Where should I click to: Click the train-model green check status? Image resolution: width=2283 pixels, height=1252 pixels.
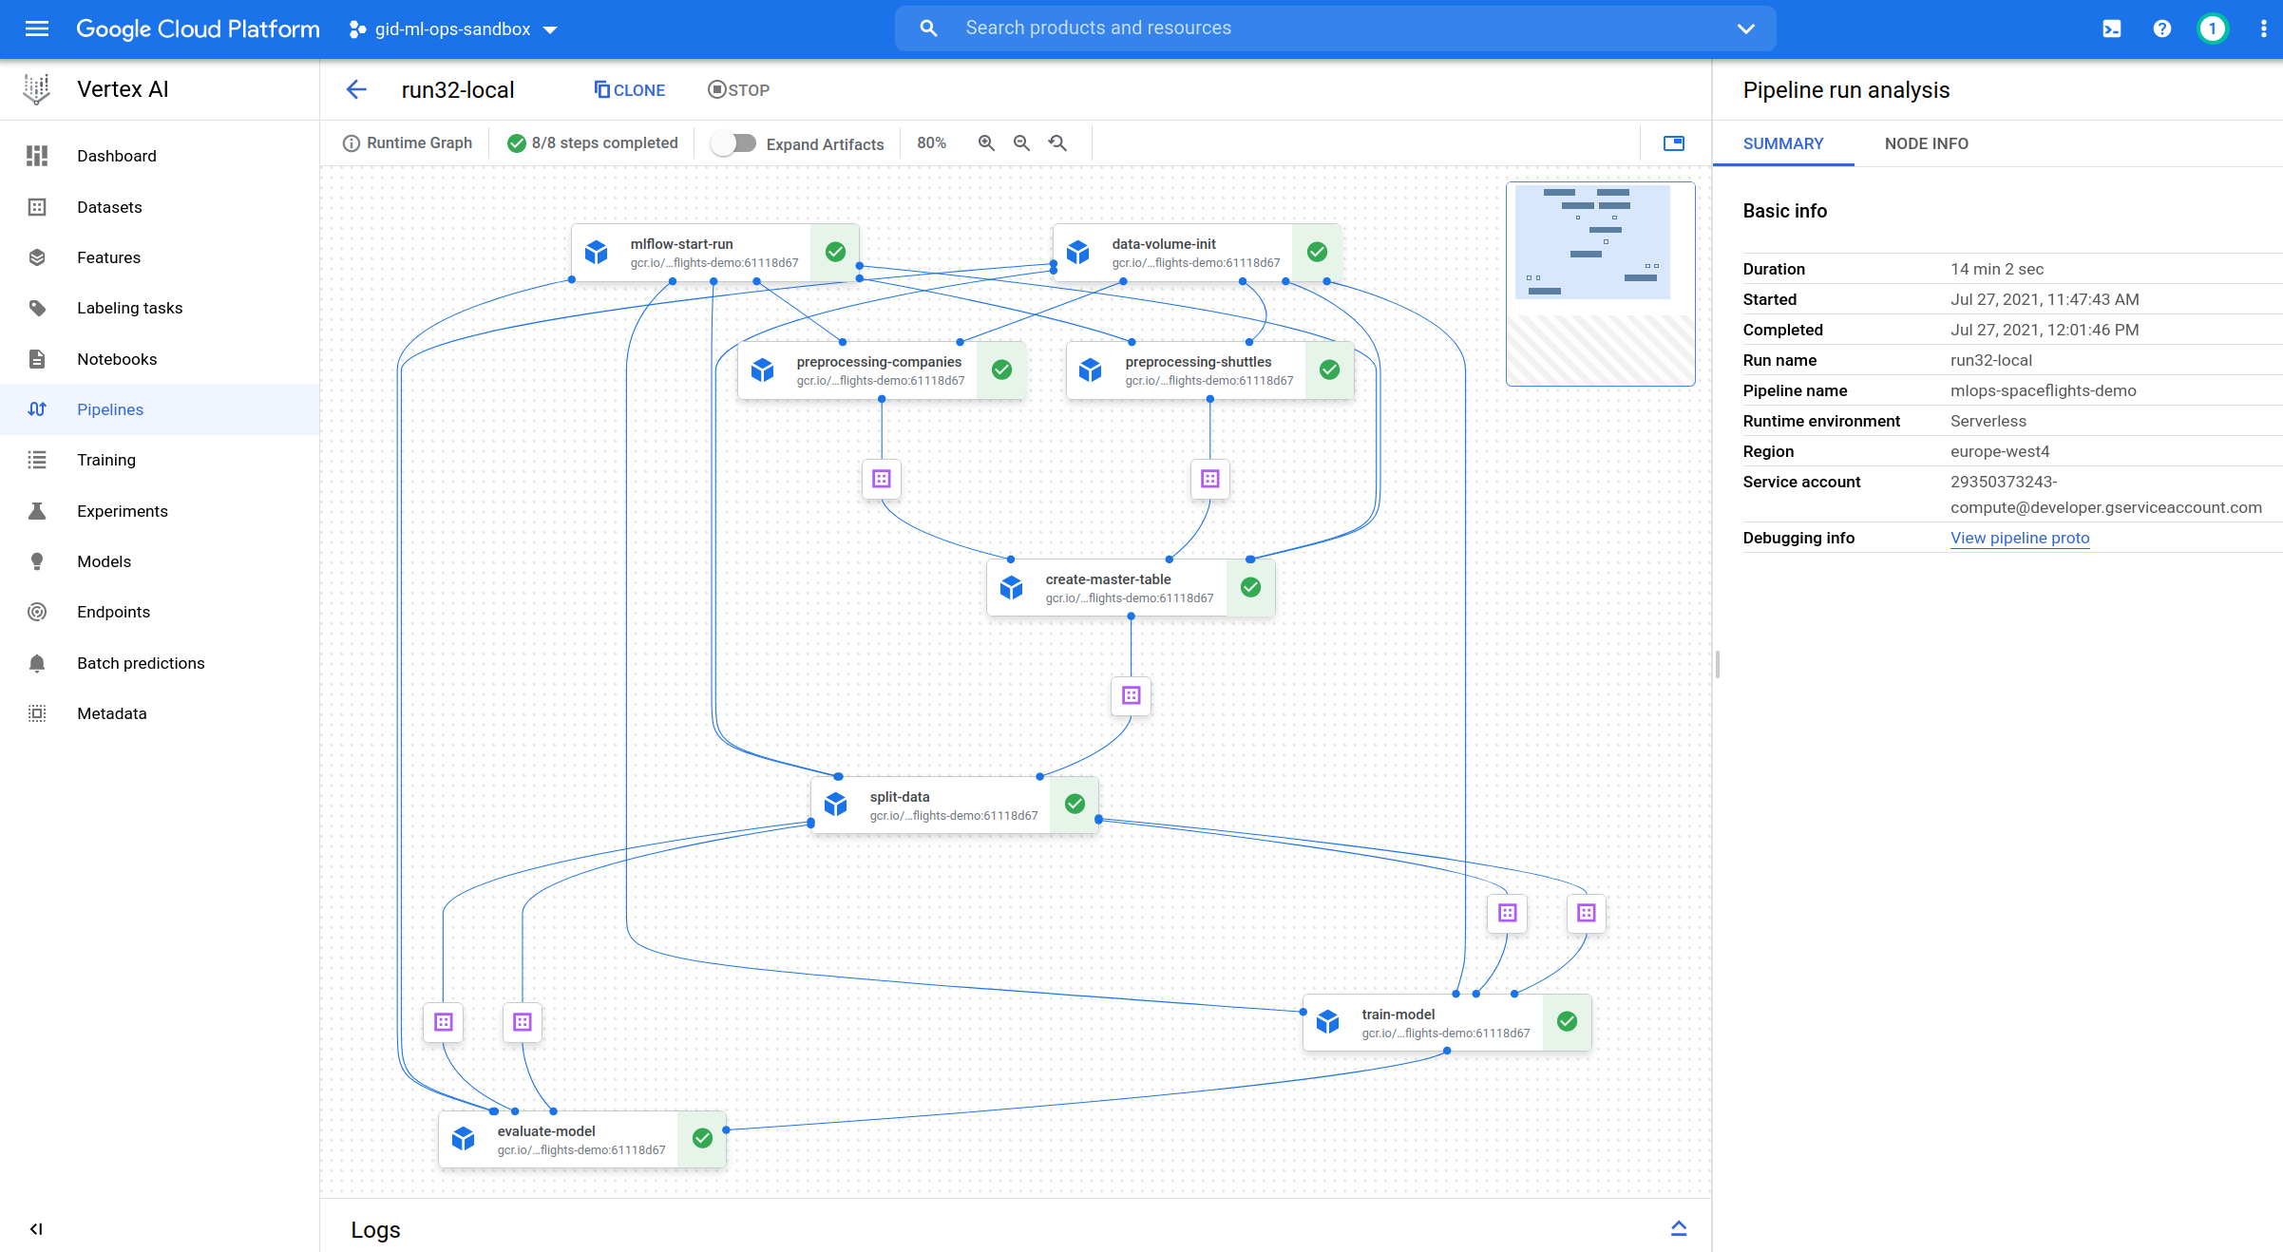pyautogui.click(x=1567, y=1022)
